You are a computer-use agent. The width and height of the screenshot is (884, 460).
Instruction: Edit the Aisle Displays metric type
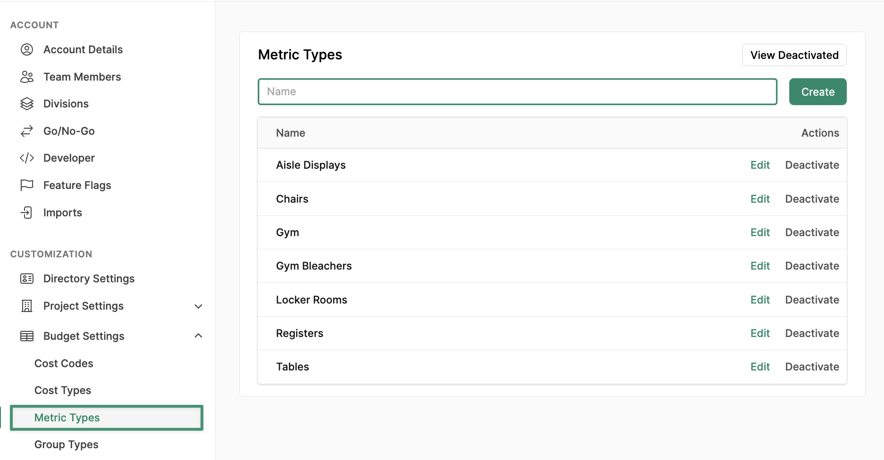click(x=760, y=165)
